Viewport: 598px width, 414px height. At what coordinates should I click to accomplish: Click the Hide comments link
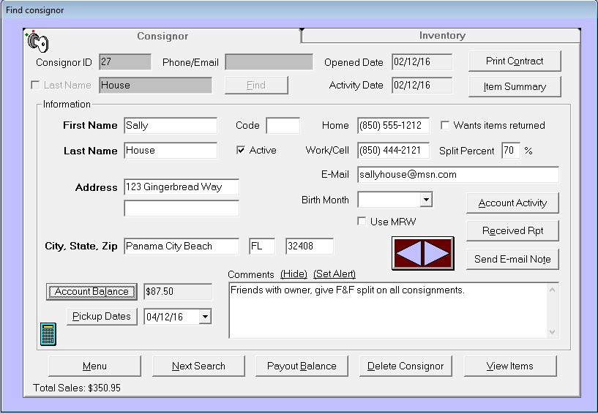294,274
